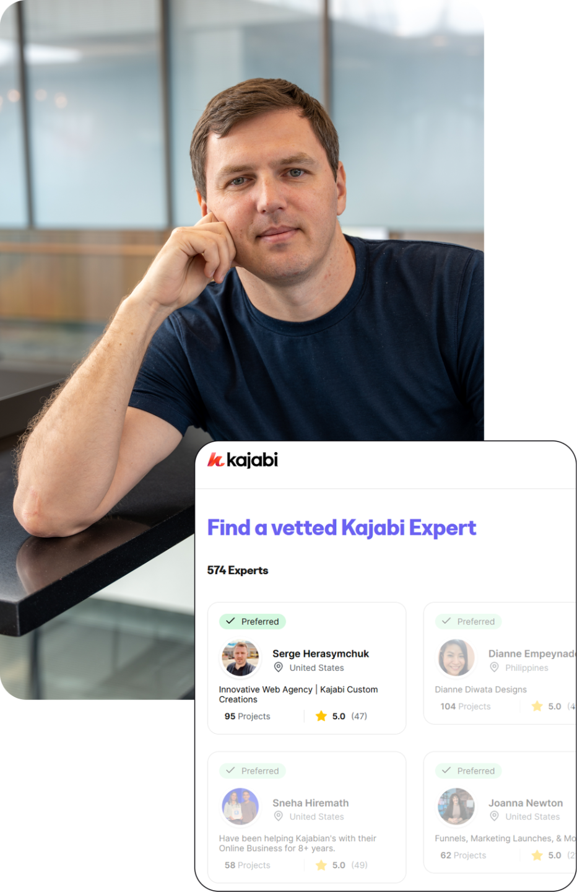Click the location pin beside Philippines

coord(494,667)
